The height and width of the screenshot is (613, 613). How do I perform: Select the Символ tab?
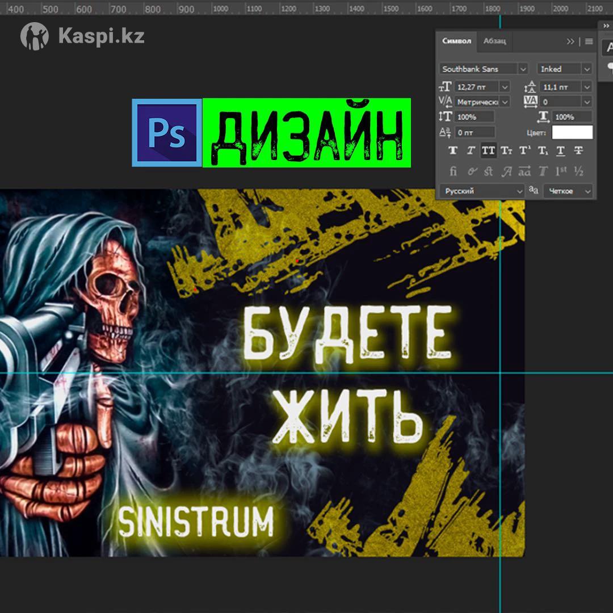pyautogui.click(x=456, y=41)
